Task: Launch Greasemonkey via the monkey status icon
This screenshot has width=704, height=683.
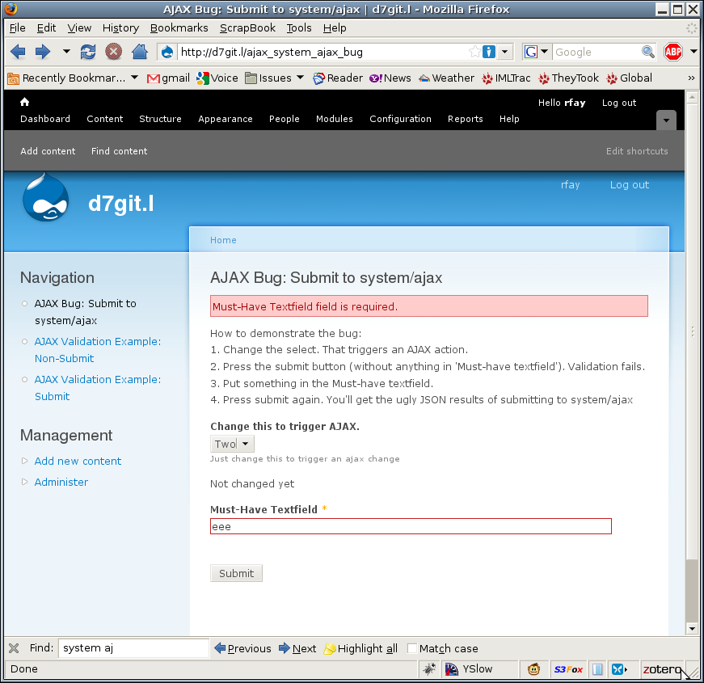Action: [533, 668]
